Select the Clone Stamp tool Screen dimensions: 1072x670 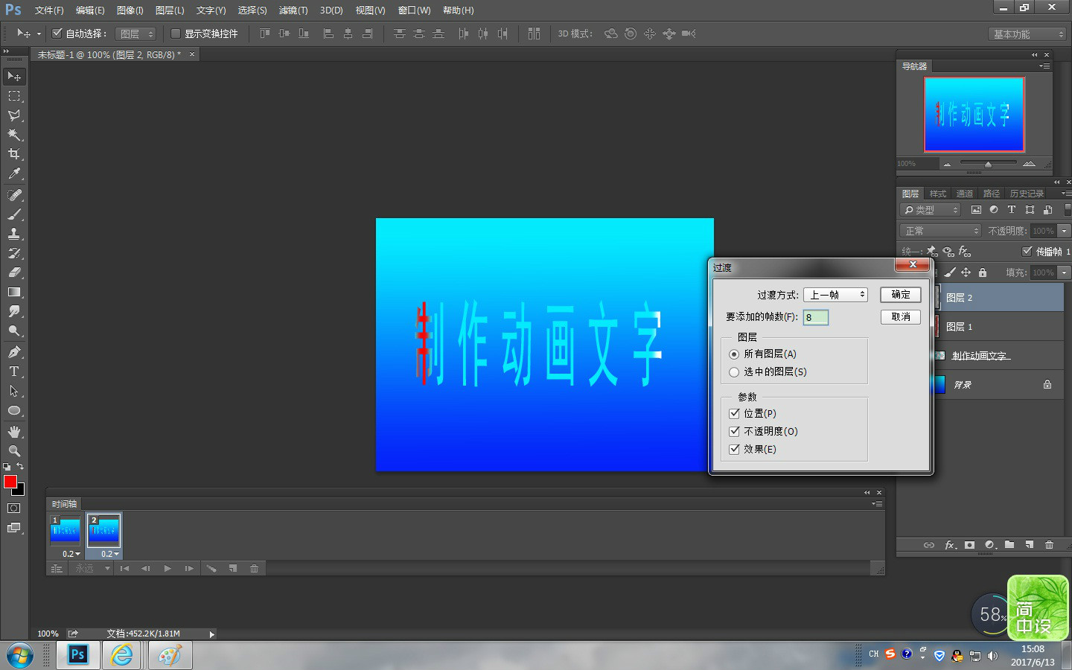tap(14, 234)
